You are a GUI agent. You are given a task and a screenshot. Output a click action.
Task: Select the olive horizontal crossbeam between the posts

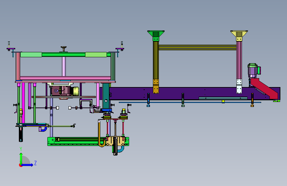pyautogui.click(x=198, y=47)
